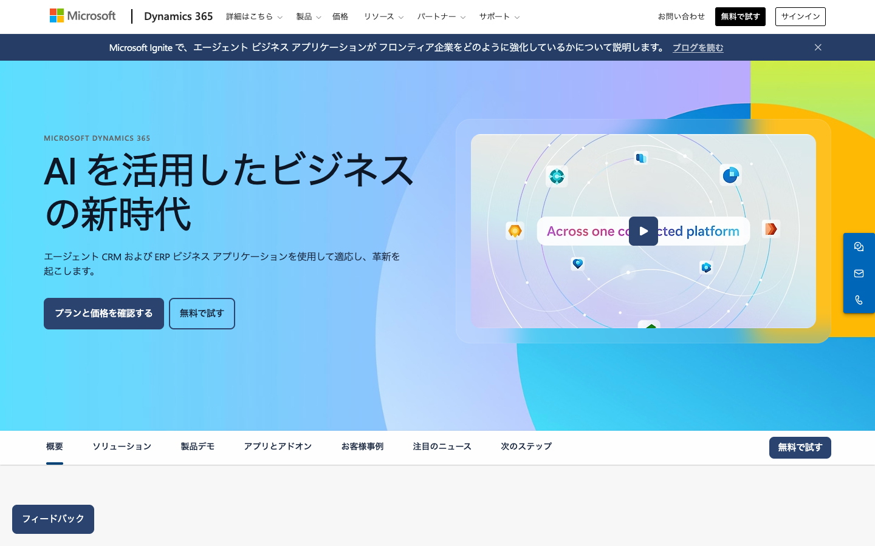The height and width of the screenshot is (546, 875).
Task: Close the Microsoft Ignite banner
Action: [x=818, y=47]
